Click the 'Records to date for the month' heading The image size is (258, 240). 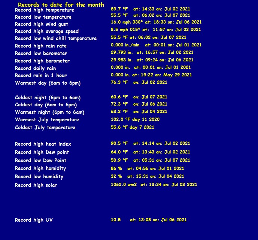point(61,5)
